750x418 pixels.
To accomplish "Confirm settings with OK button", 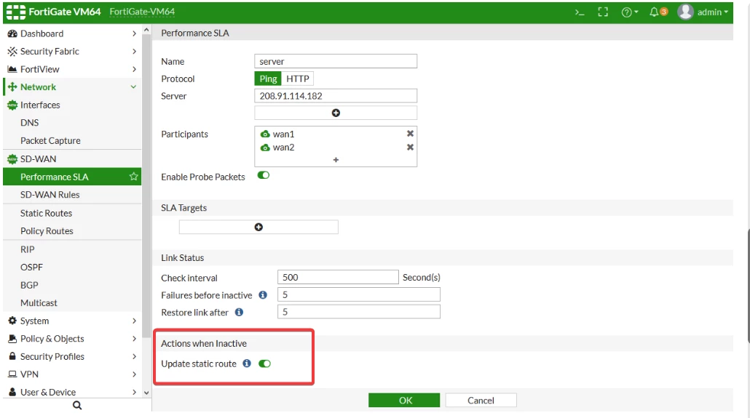I will tap(404, 401).
